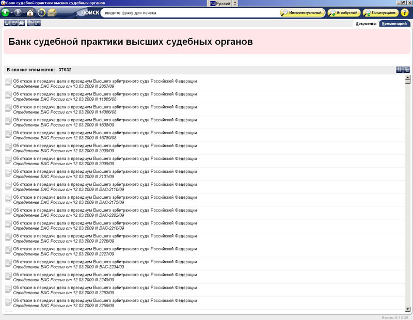
Task: Click the Save diskette icon
Action: coord(7,23)
